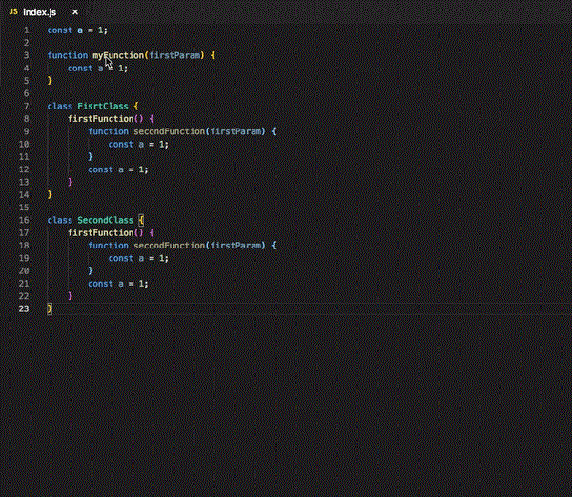Click pink closing brace on line 13
The width and height of the screenshot is (572, 497).
tap(70, 182)
